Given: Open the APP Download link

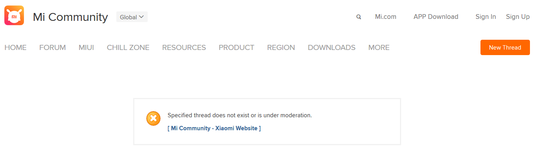Looking at the screenshot, I should click(436, 17).
